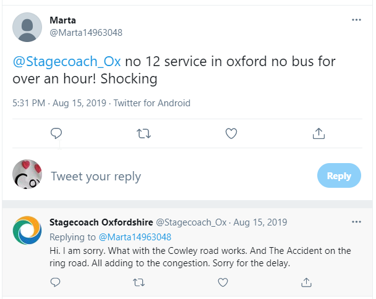
Task: Reply to Stagecoach Oxfordshire's tweet icon
Action: coord(55,282)
